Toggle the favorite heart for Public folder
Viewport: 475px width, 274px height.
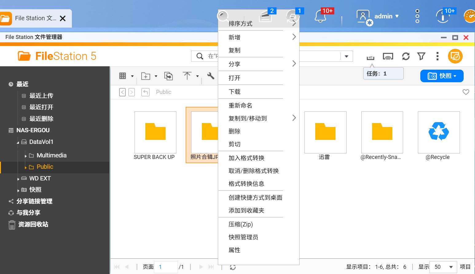[x=466, y=92]
